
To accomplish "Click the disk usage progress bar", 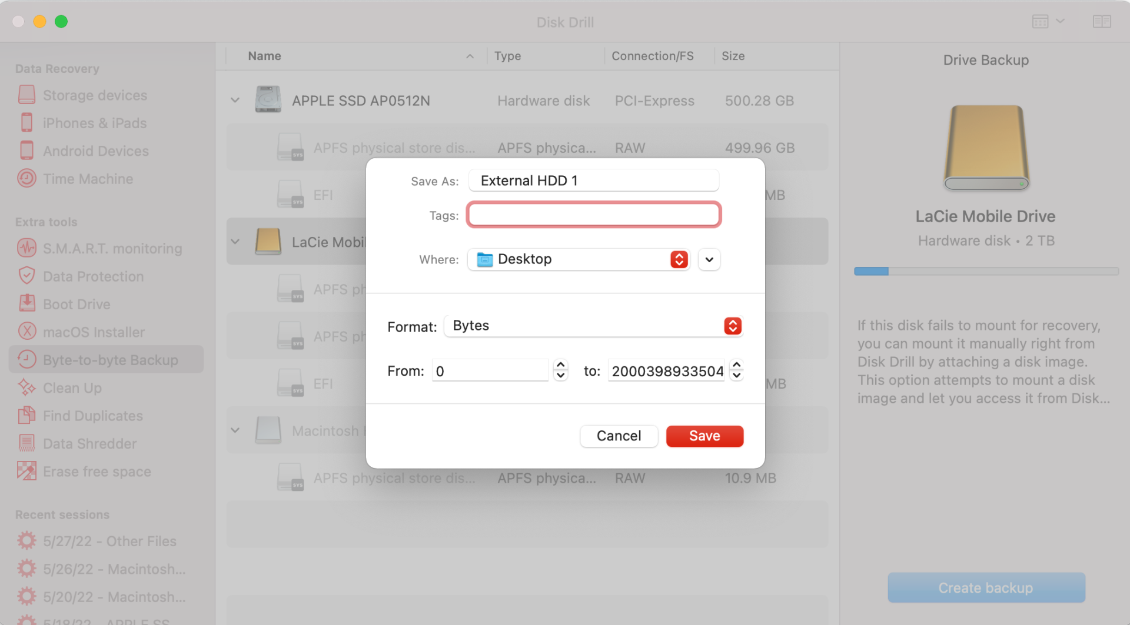I will pos(986,271).
